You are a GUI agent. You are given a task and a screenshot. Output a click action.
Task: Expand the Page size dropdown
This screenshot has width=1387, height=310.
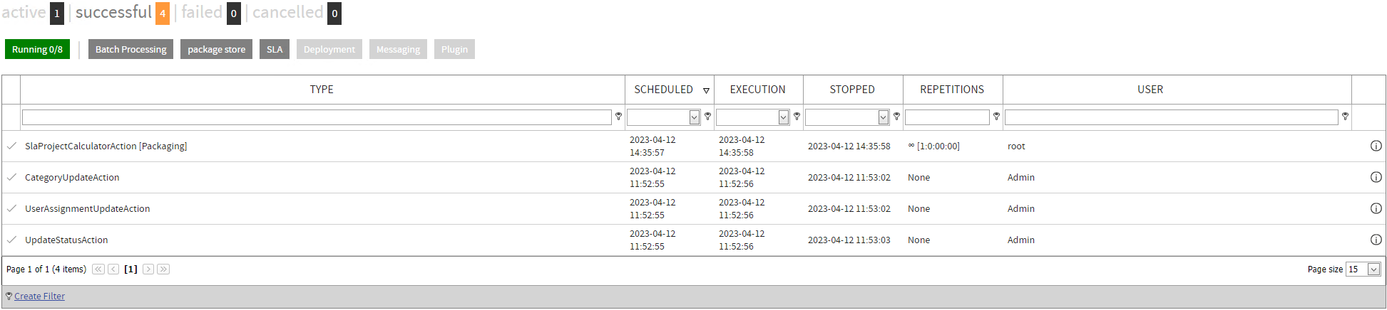click(1373, 269)
